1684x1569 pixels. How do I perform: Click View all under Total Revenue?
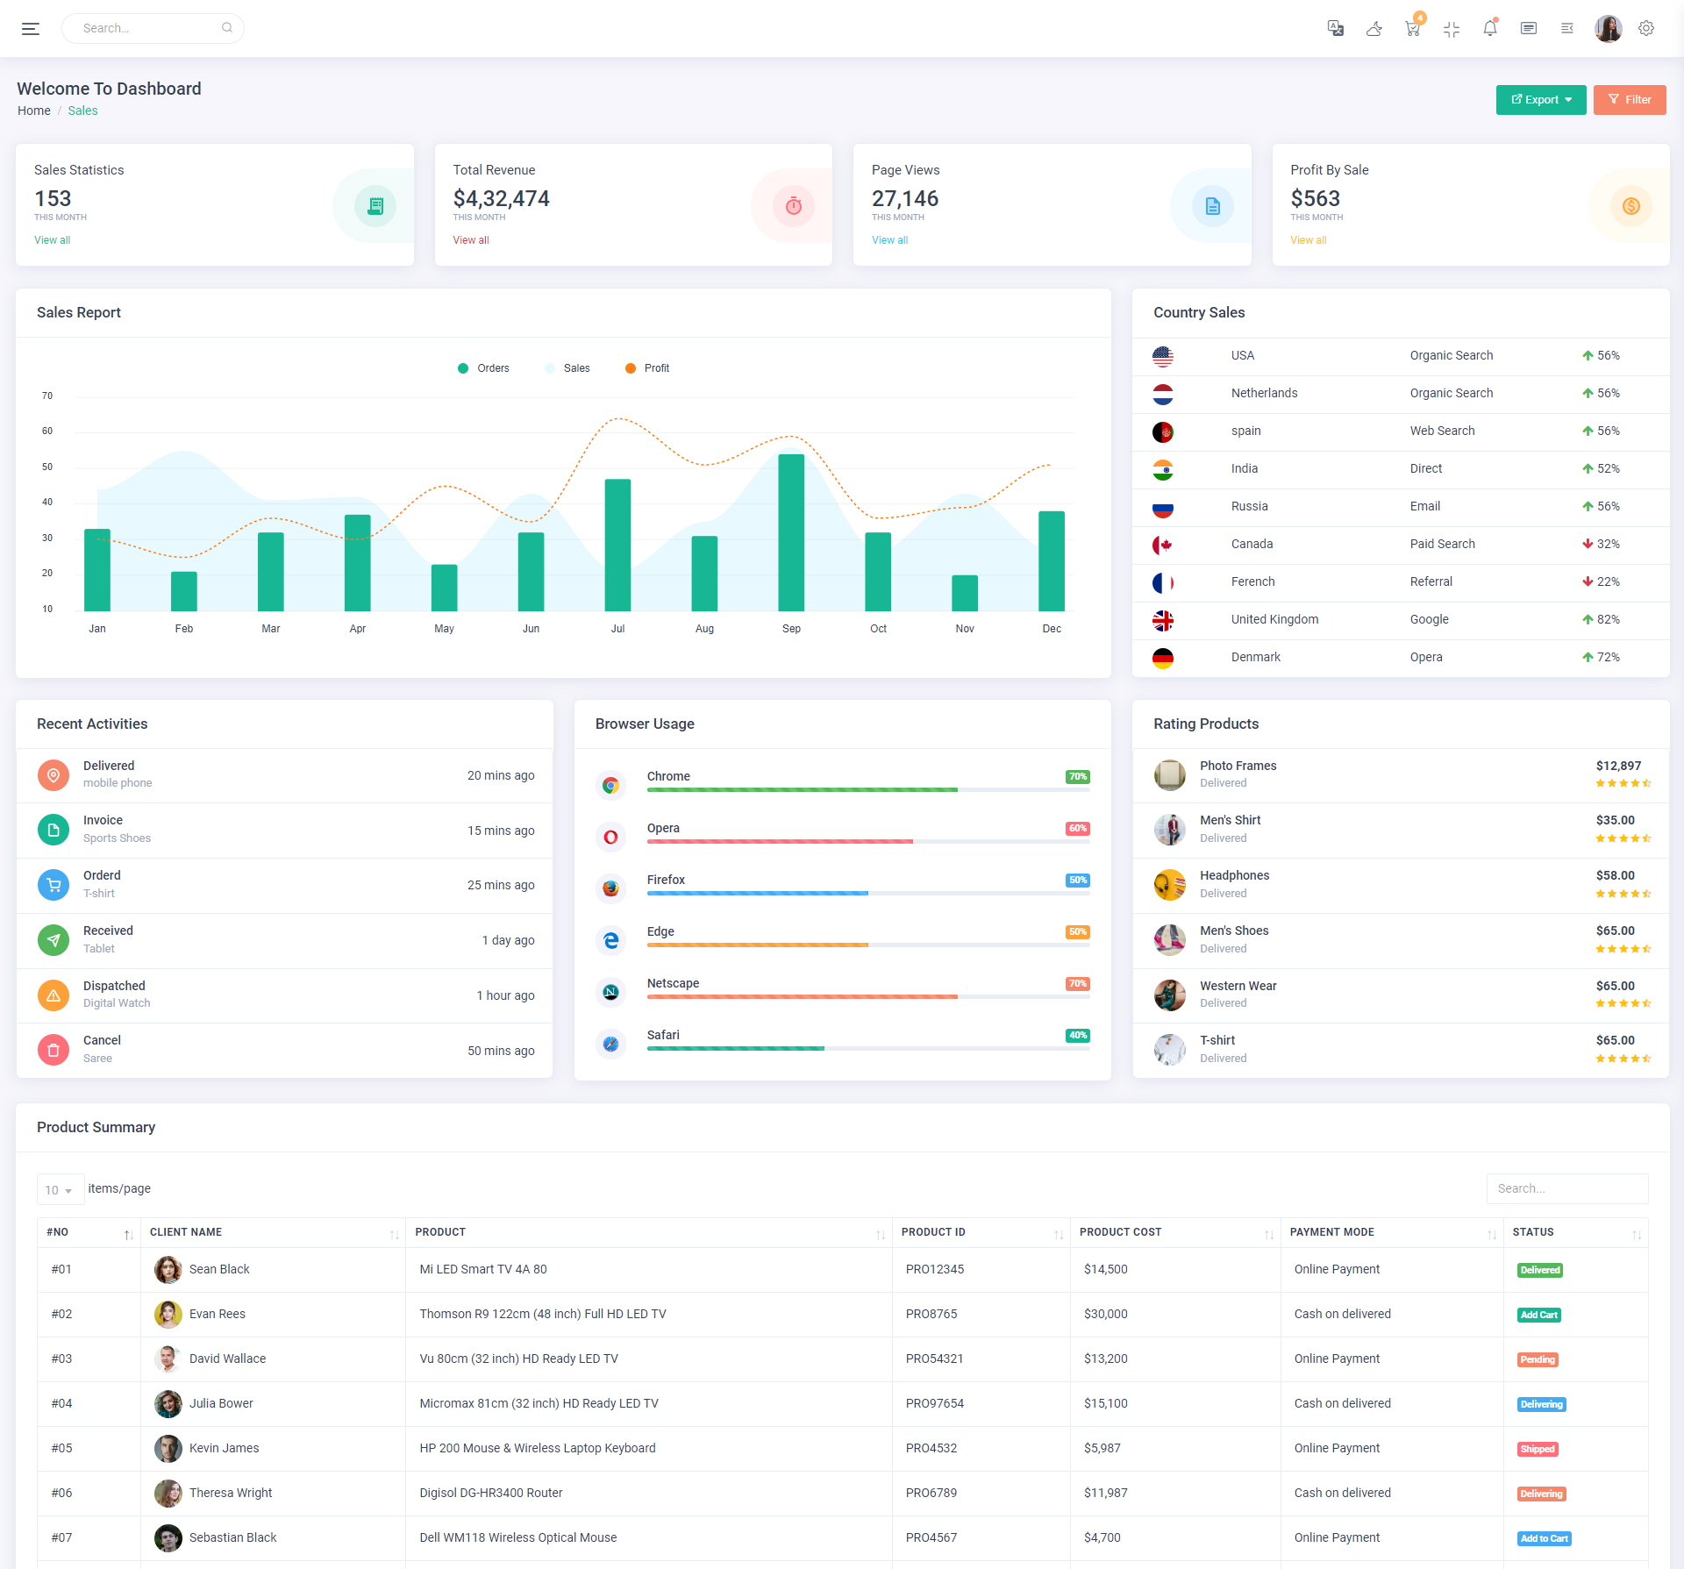(x=471, y=240)
